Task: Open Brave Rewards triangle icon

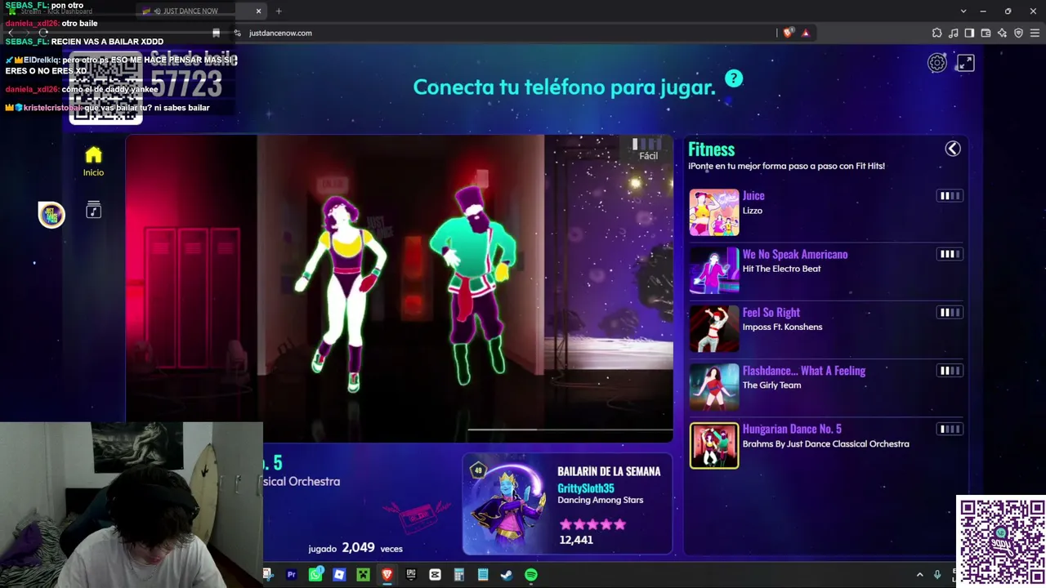Action: coord(805,33)
